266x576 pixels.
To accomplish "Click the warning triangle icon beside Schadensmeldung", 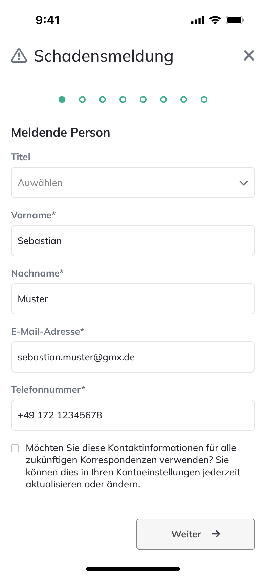I will pyautogui.click(x=19, y=56).
